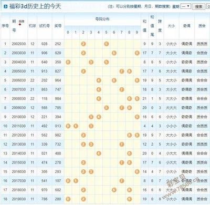210x205 pixels.
Task: Select ball 4 in row 2006030
Action: (x=99, y=80)
